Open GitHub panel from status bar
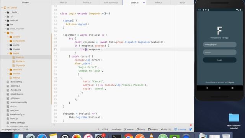The height and width of the screenshot is (138, 245). point(153,130)
